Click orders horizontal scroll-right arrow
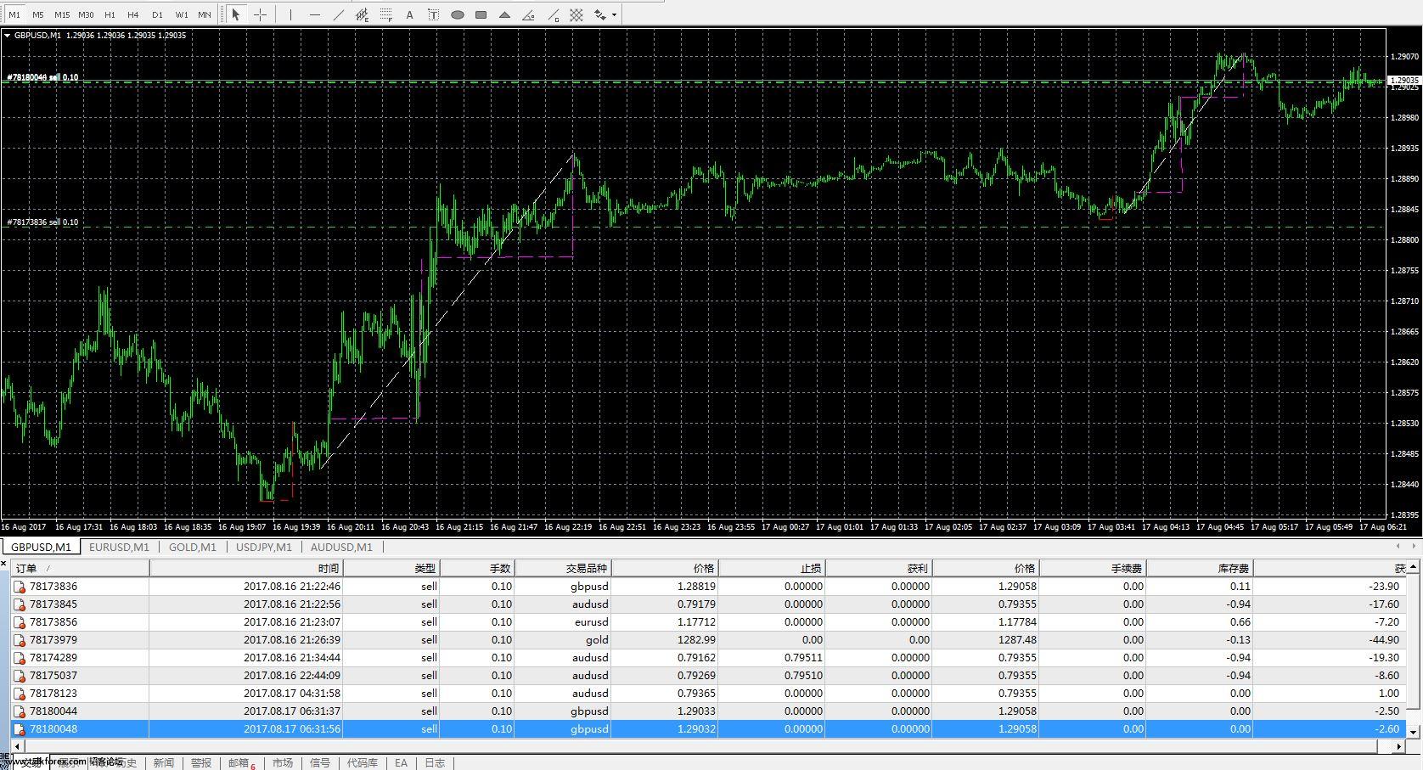Screen dimensions: 1423x770 click(x=1399, y=746)
